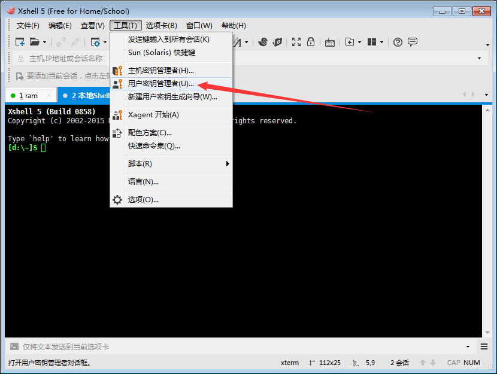Open Help with the question mark icon
This screenshot has height=374, width=497.
coord(398,42)
